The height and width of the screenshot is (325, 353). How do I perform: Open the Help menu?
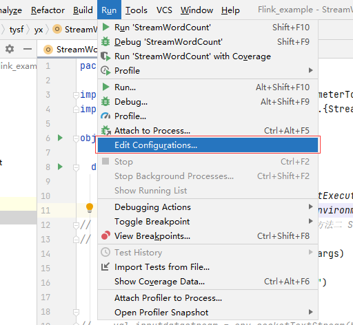pyautogui.click(x=230, y=10)
